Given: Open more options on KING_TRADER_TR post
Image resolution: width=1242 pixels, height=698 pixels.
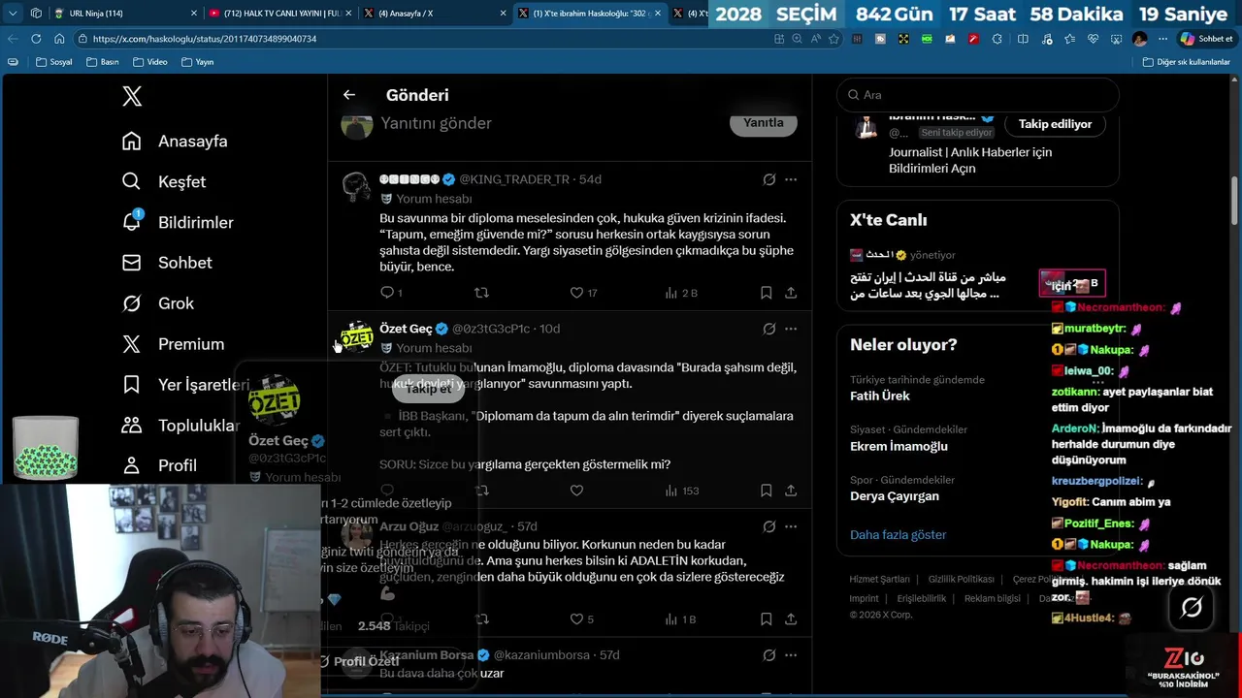Looking at the screenshot, I should [791, 179].
